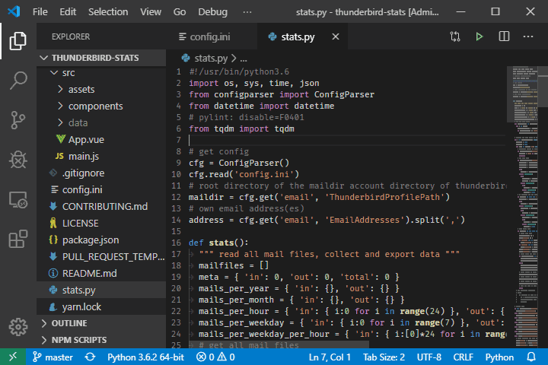548x365 pixels.
Task: Collapse the src folder
Action: (68, 73)
